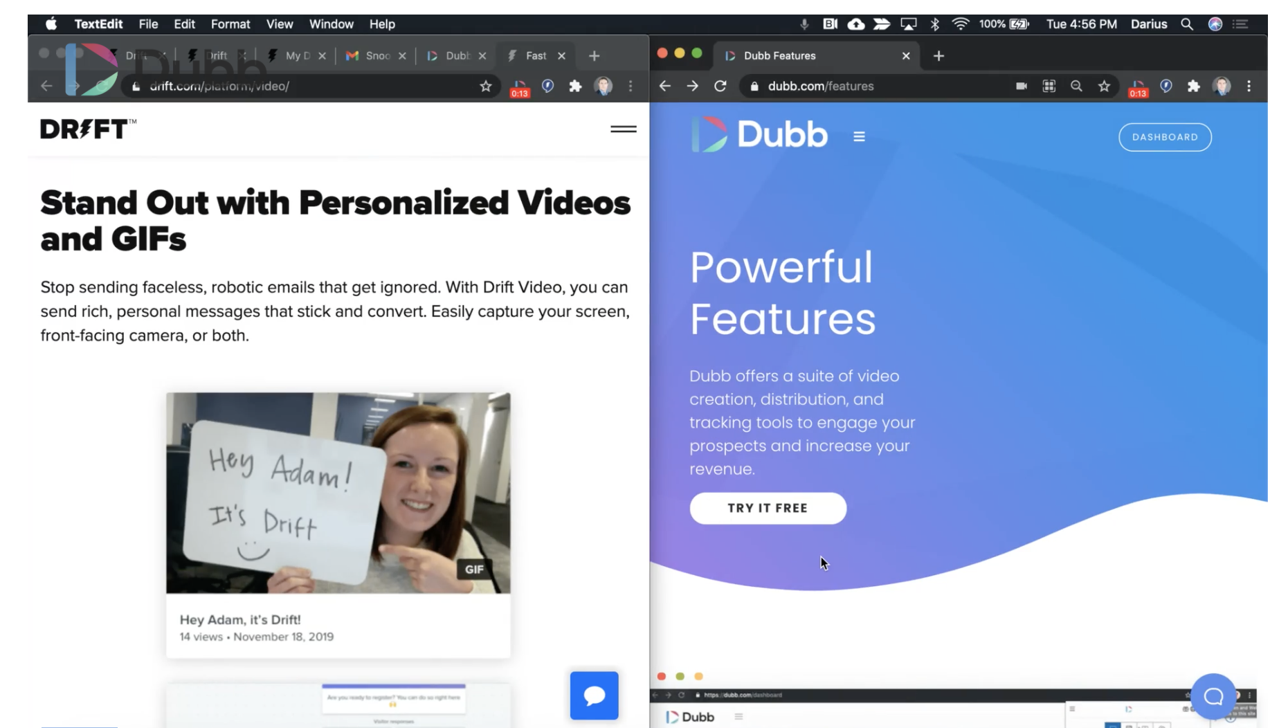
Task: Go forward in the Dubb window
Action: pos(693,86)
